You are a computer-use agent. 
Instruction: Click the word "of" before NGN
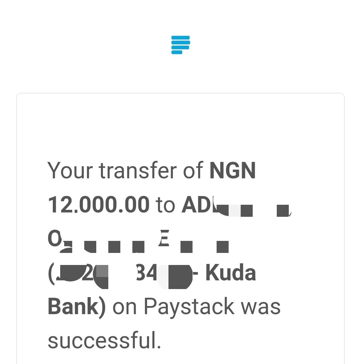pos(193,171)
